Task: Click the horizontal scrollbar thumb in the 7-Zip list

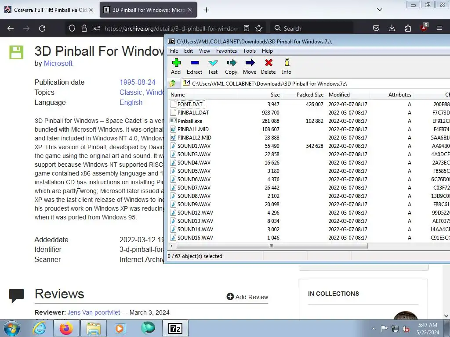Action: [272, 246]
